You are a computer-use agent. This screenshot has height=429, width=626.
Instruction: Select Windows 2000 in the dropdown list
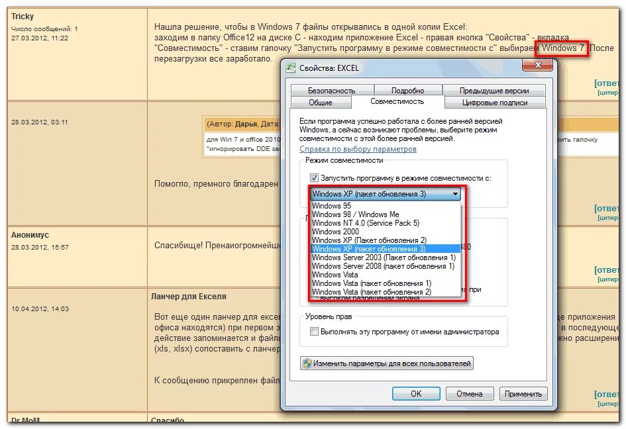pos(386,232)
